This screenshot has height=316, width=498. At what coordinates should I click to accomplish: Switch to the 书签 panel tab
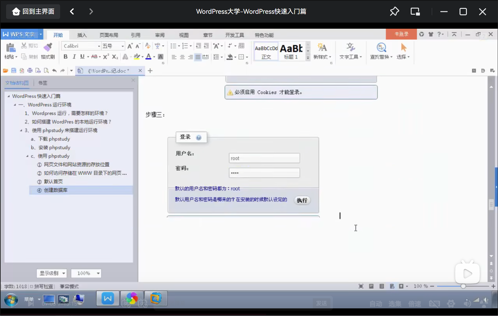tap(43, 83)
